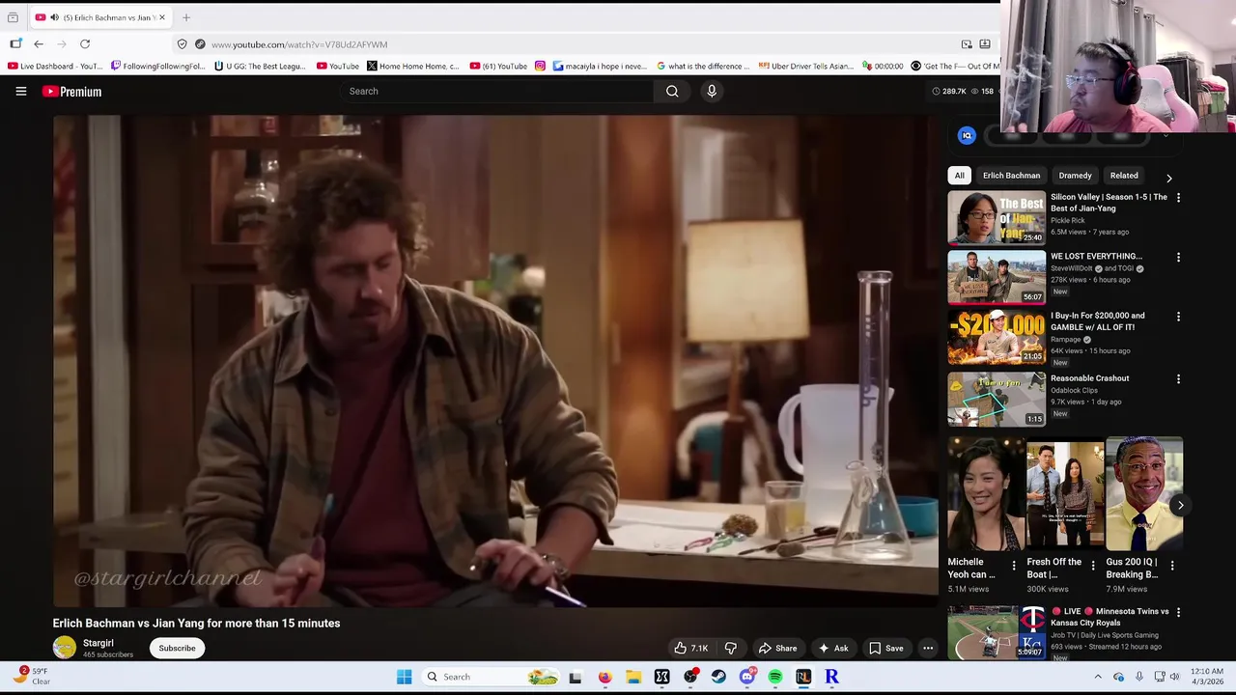Click the search magnifier button
1236x695 pixels.
tap(672, 92)
